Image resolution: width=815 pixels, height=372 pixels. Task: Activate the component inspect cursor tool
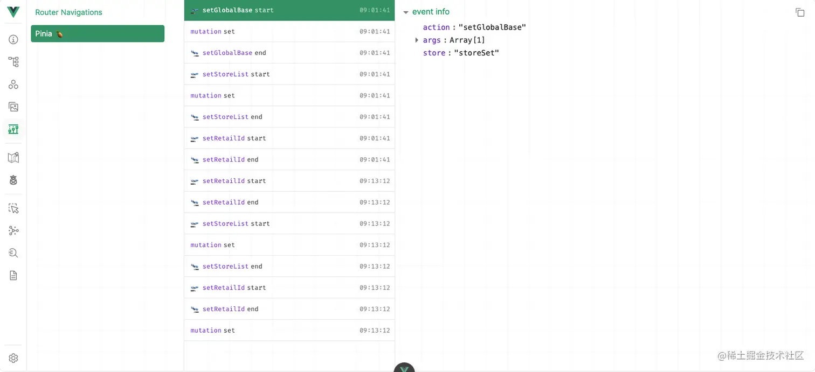13,208
